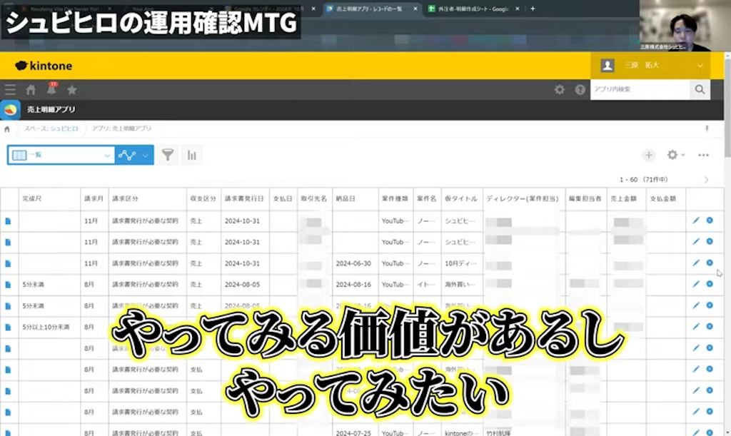731x436 pixels.
Task: Expand the chevron next to the graph icon
Action: tap(146, 154)
